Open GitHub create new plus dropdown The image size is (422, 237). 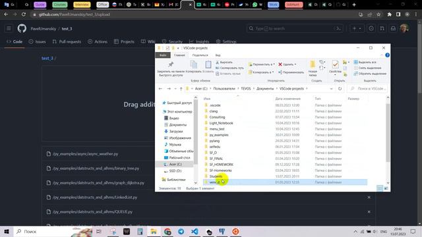click(x=357, y=28)
